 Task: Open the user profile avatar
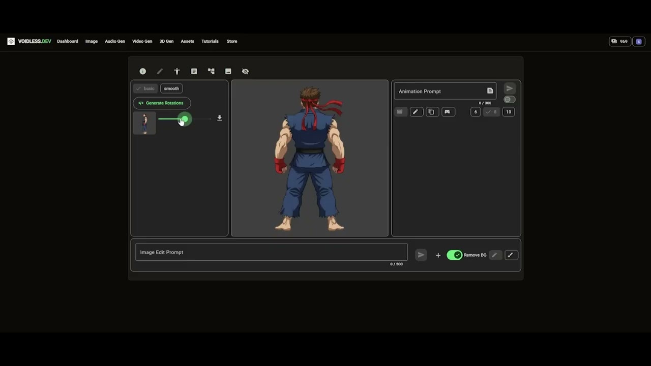point(639,42)
